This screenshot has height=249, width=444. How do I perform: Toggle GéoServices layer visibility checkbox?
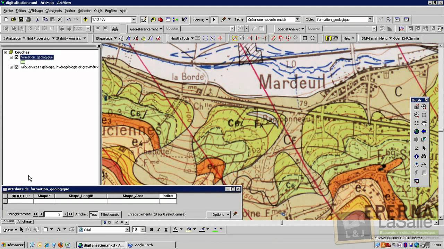16,67
